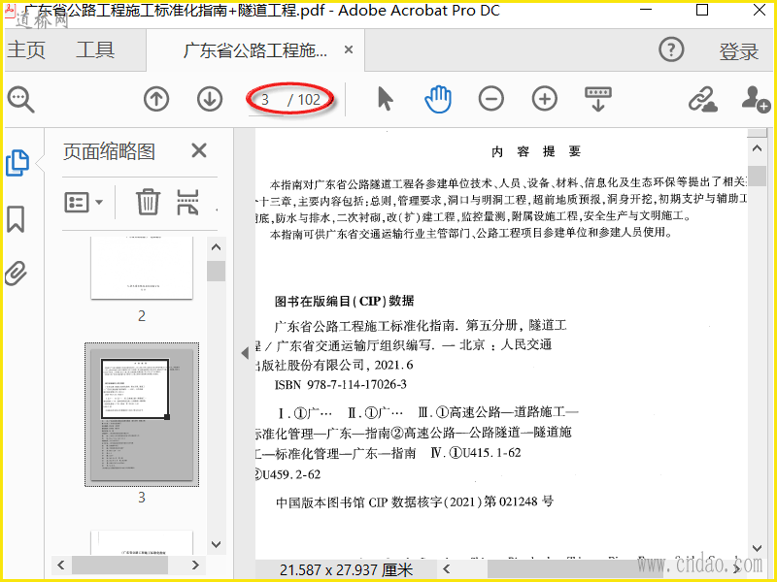
Task: Click the 页面缩略图 panel title
Action: (109, 151)
